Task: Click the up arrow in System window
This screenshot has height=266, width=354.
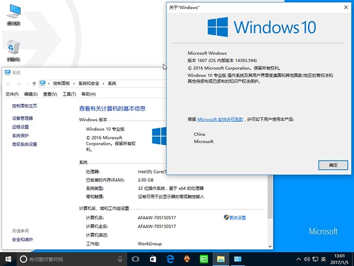Action: point(34,83)
